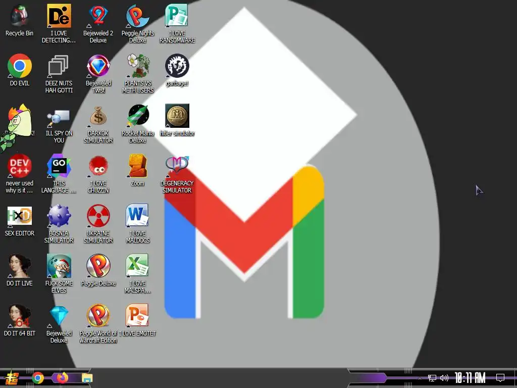Select the garbage! desktop icon

[177, 66]
